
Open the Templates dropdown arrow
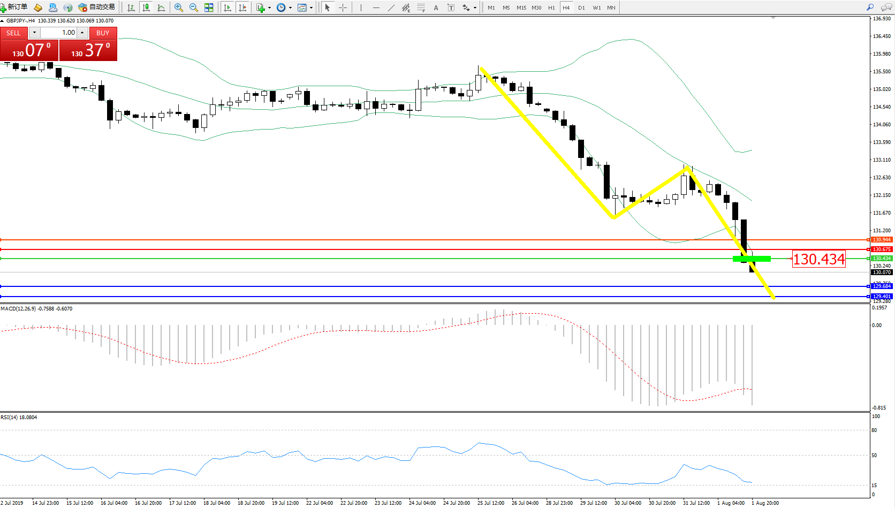311,7
